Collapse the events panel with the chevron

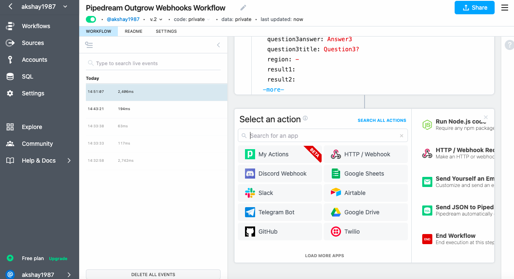pos(218,45)
